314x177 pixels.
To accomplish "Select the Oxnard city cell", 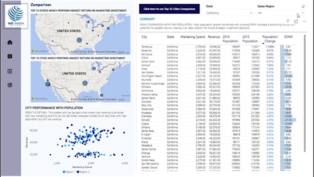I will [x=145, y=120].
